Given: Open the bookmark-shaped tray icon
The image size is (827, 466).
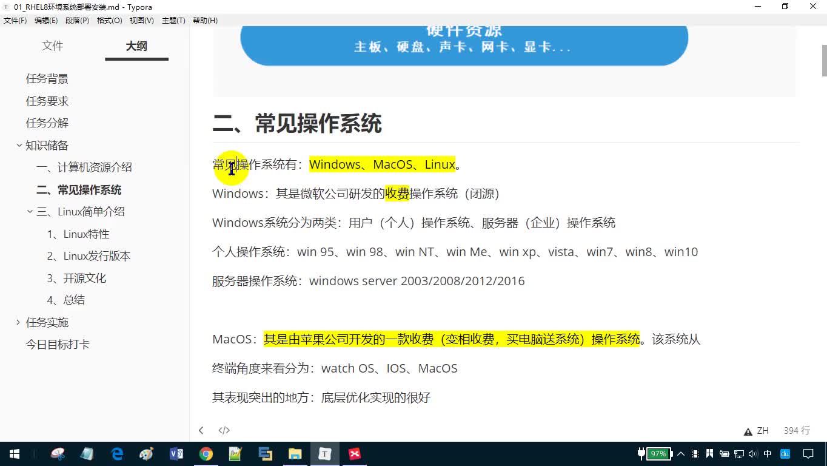Looking at the screenshot, I should (710, 453).
